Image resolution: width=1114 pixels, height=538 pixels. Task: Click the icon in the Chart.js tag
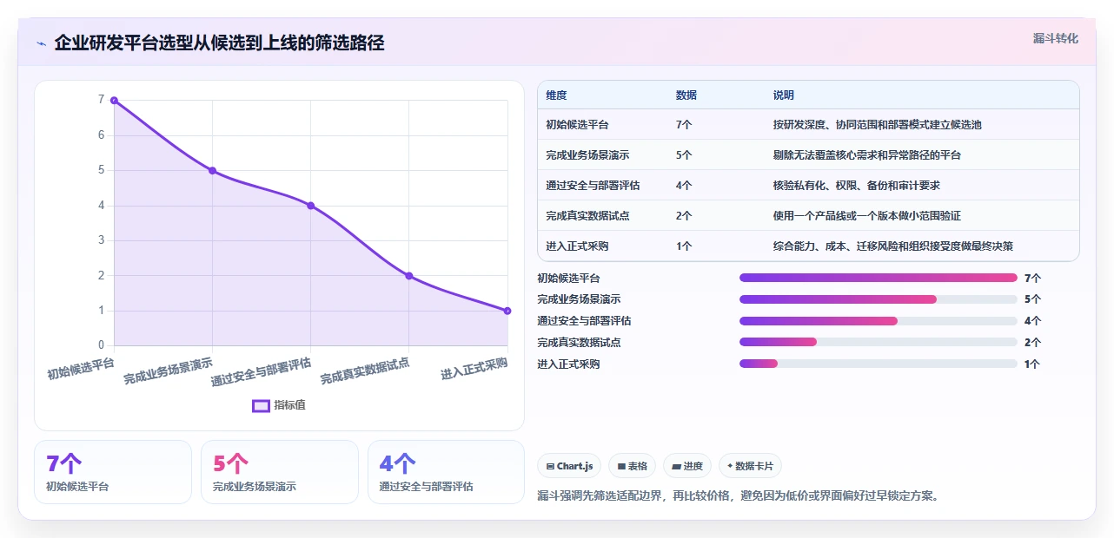[x=550, y=466]
